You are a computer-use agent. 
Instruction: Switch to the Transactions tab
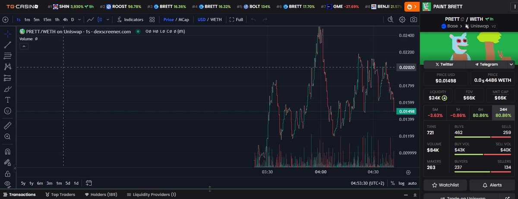[x=19, y=195]
